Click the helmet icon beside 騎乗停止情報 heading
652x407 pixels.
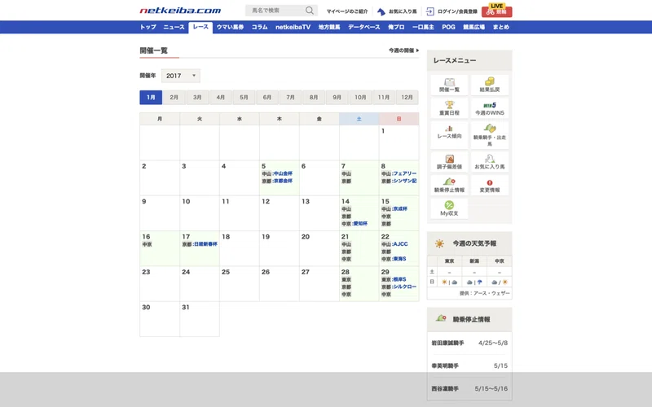pos(441,318)
